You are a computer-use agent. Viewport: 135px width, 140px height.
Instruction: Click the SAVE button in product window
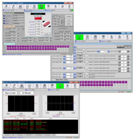tap(69, 20)
